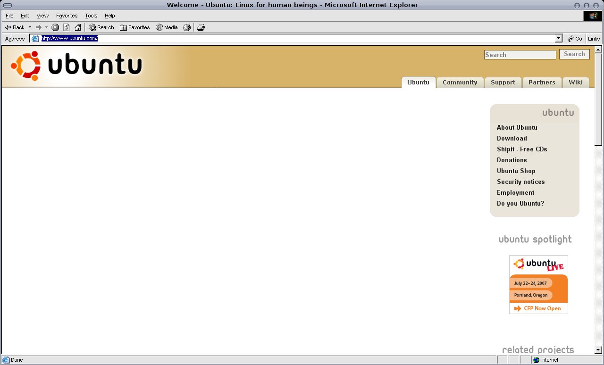Stop page loading with the Stop icon
Image resolution: width=604 pixels, height=365 pixels.
pyautogui.click(x=55, y=27)
